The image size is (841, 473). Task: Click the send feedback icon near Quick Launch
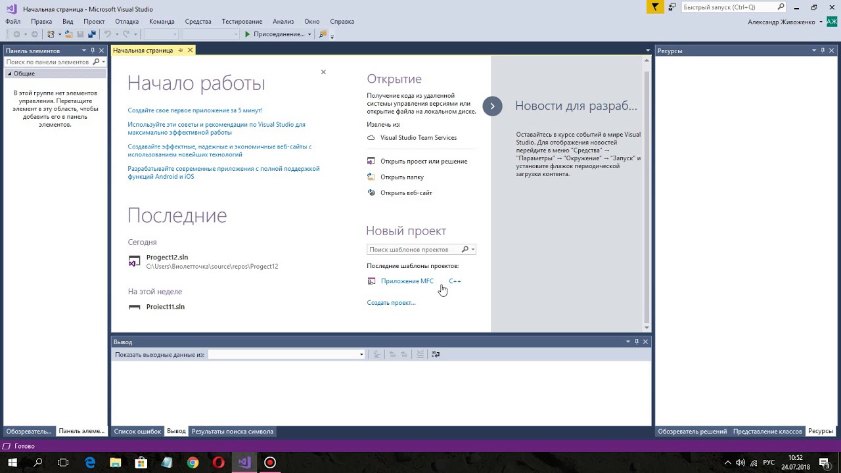(x=672, y=7)
